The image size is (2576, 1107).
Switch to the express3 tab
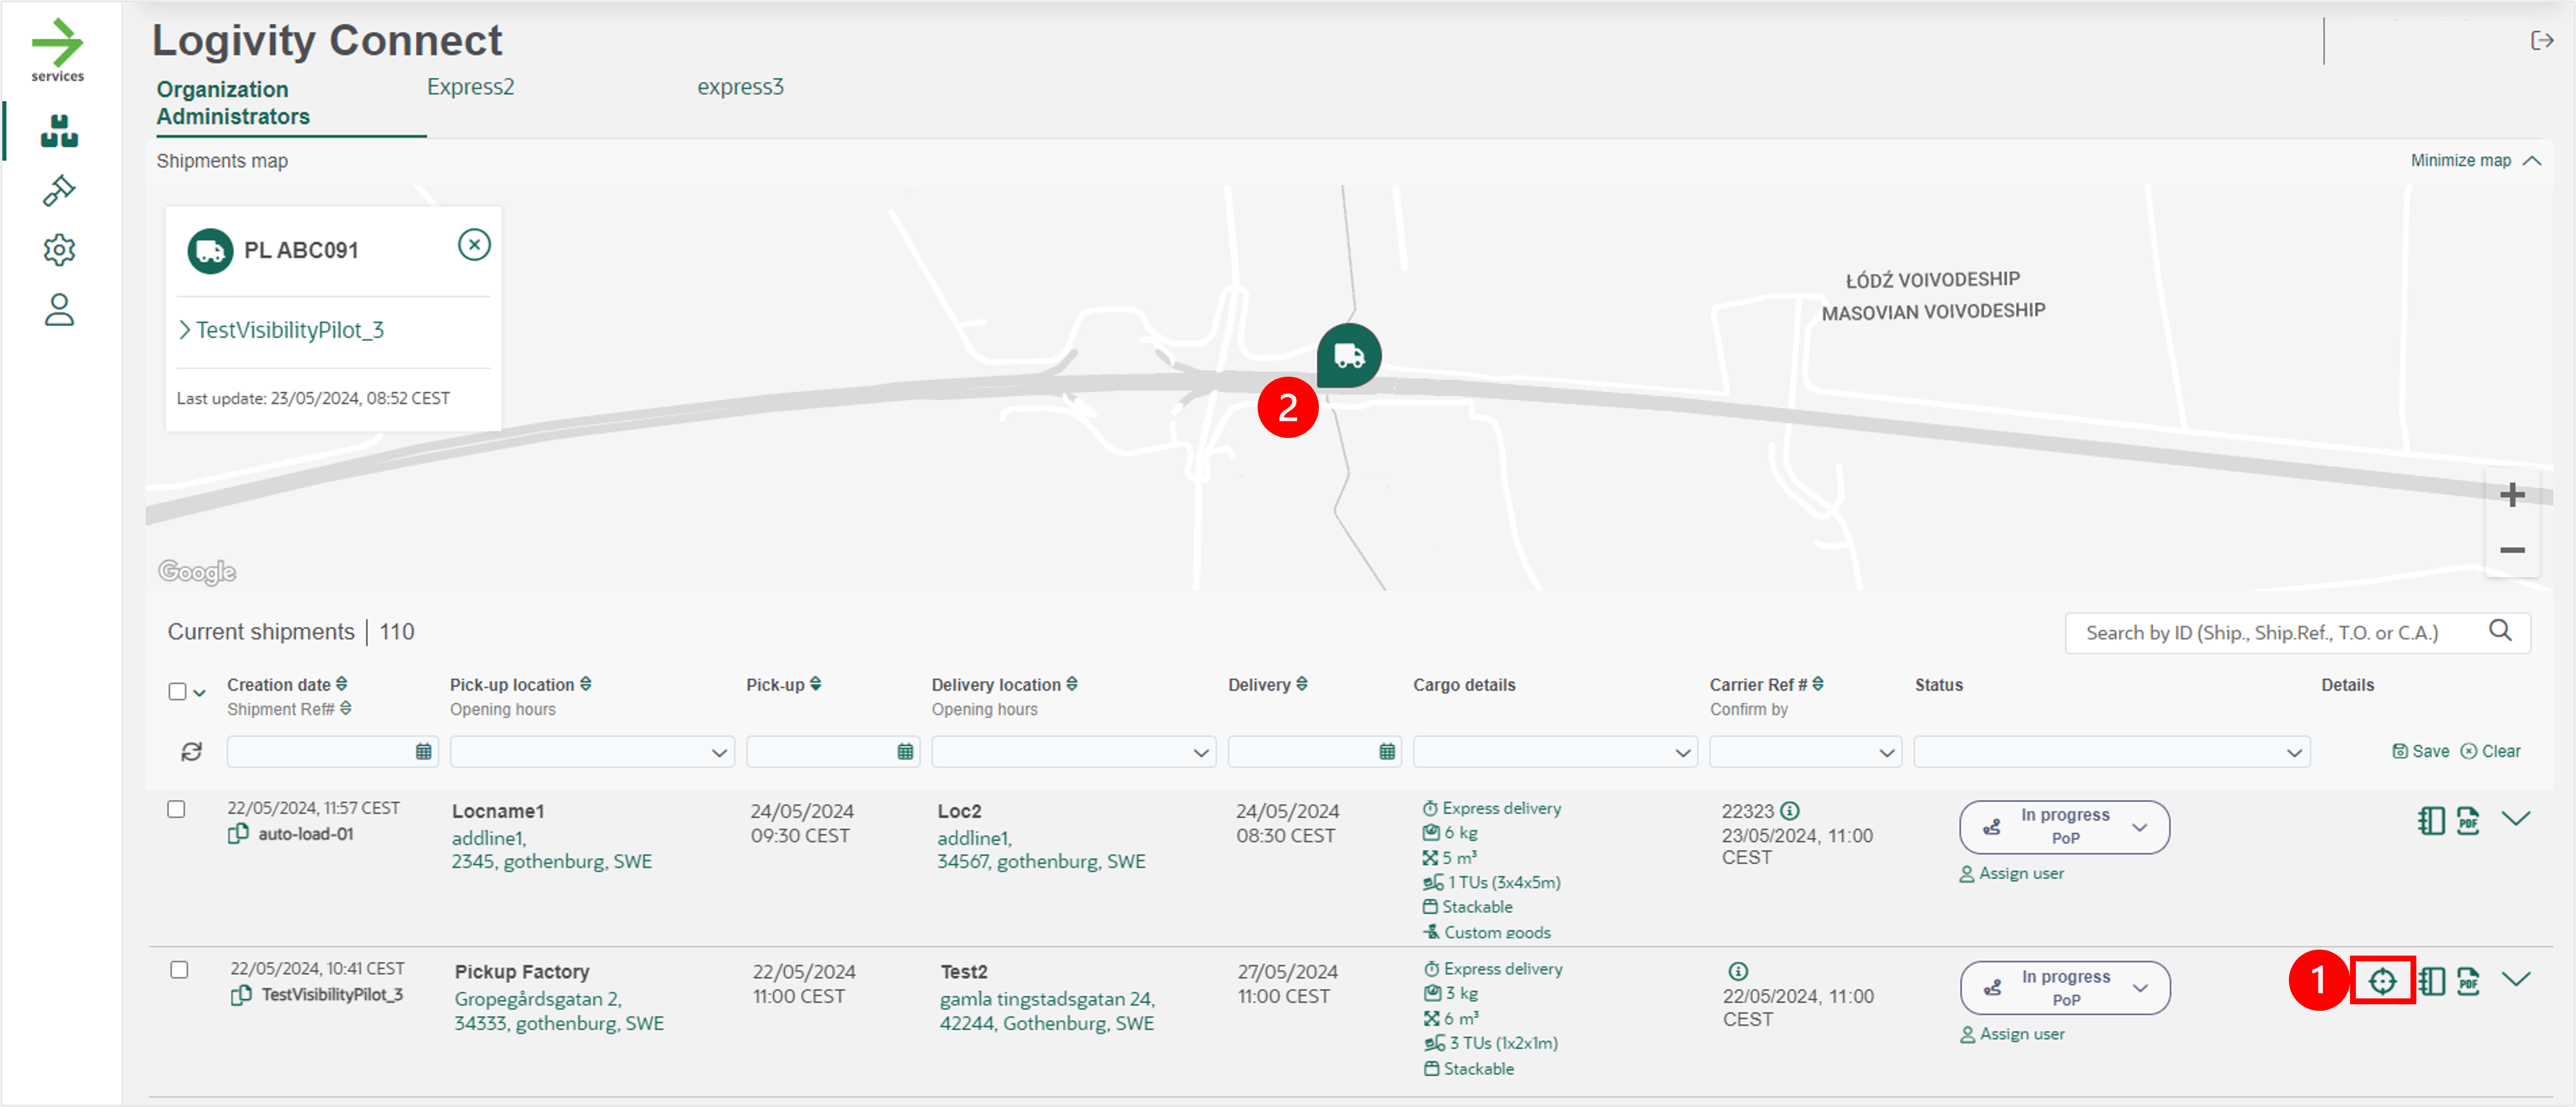tap(740, 87)
